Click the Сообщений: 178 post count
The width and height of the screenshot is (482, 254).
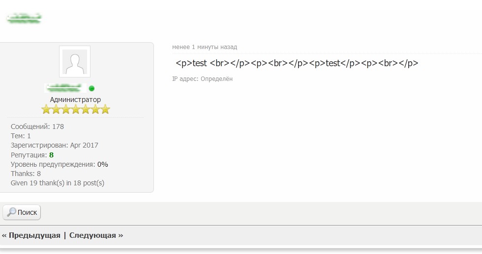pyautogui.click(x=37, y=127)
